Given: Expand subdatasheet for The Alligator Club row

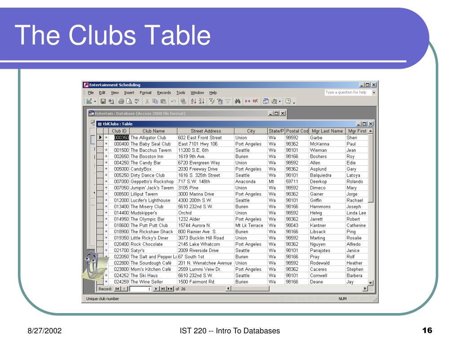Looking at the screenshot, I should 106,137.
